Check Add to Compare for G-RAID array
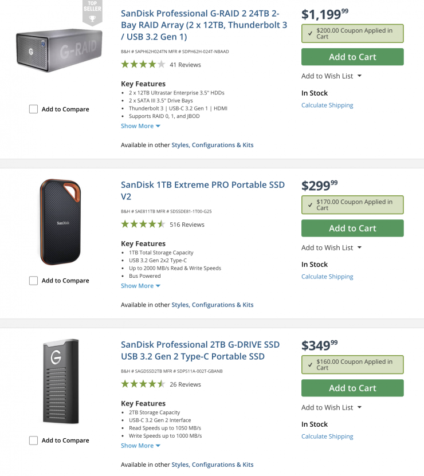Screen dimensions: 424x476 [33, 109]
